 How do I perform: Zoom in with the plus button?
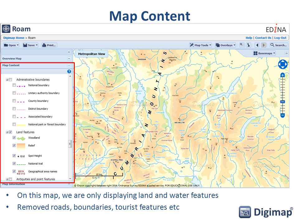coord(282,75)
